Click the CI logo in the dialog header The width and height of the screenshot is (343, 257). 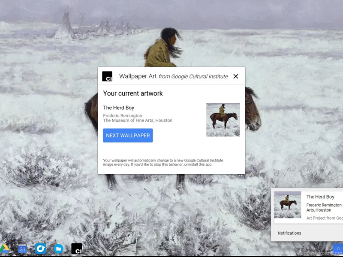pos(107,76)
